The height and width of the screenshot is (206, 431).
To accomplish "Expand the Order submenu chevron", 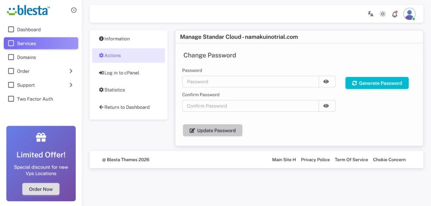I will point(71,71).
